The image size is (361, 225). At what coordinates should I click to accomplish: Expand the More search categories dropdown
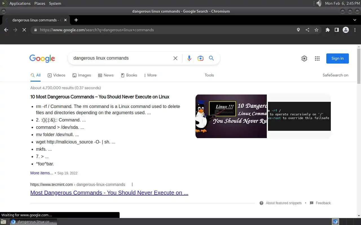150,75
